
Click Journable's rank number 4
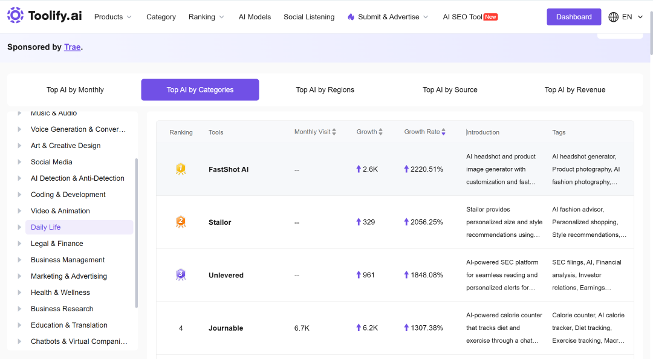pos(181,328)
